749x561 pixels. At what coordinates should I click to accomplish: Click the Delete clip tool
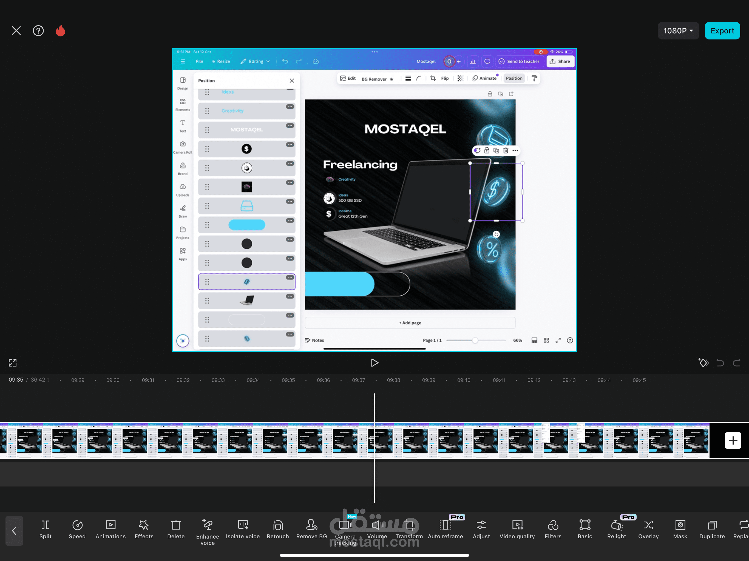[x=176, y=529]
